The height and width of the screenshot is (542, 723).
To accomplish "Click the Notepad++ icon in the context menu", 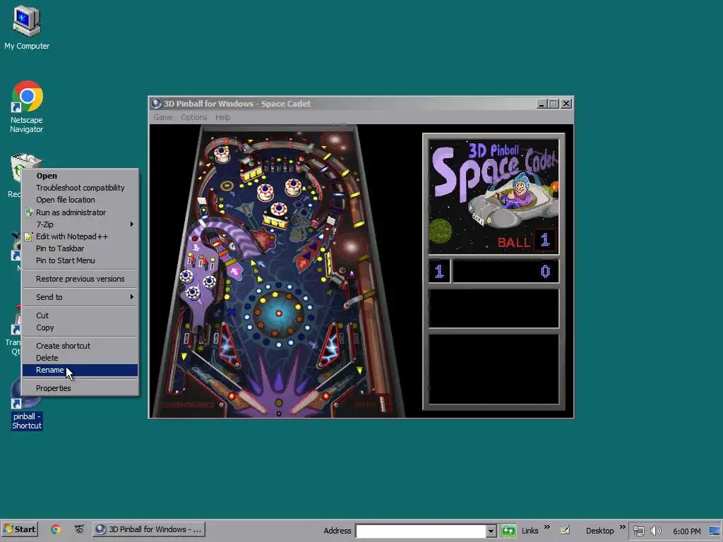I will (x=28, y=236).
